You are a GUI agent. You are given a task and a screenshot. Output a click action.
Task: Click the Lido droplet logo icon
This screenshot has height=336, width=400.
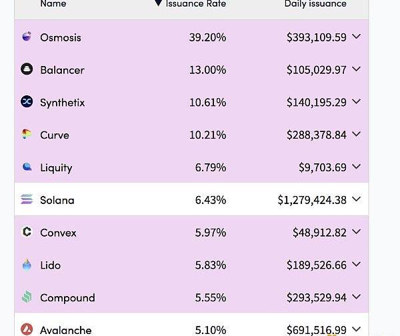(x=27, y=264)
